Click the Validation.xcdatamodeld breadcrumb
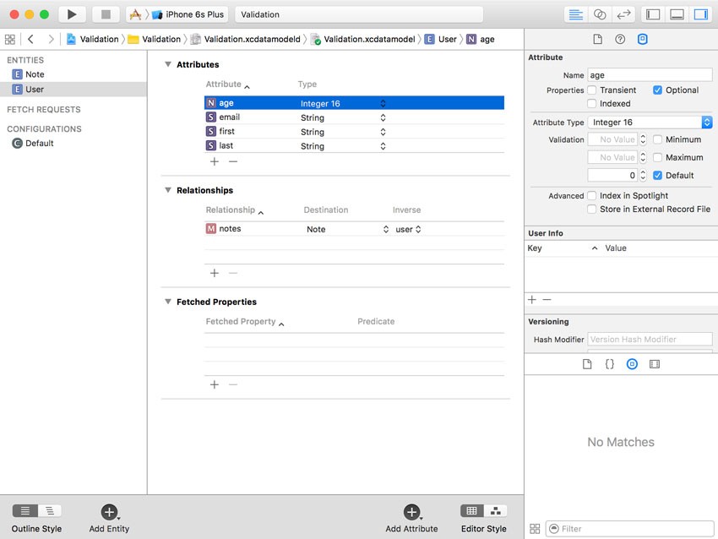The image size is (718, 539). coord(246,40)
